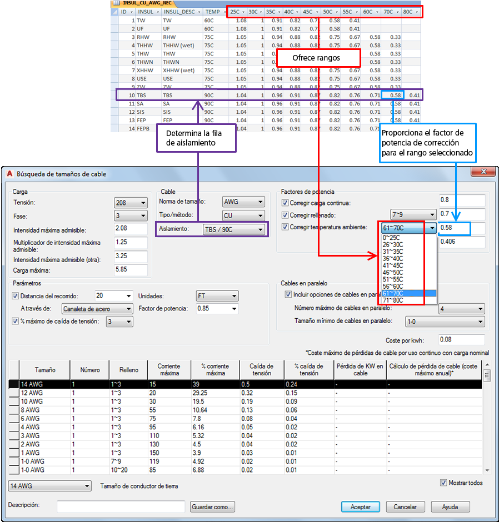
Task: Click Carga máxima field showing 5.85
Action: [131, 269]
